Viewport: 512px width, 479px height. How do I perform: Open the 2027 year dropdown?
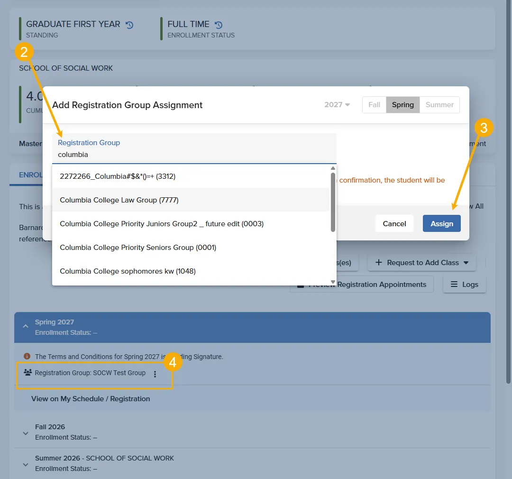click(x=337, y=104)
